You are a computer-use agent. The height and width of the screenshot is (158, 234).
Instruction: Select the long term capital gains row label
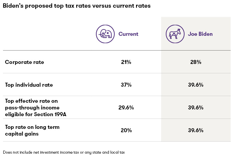click(27, 130)
